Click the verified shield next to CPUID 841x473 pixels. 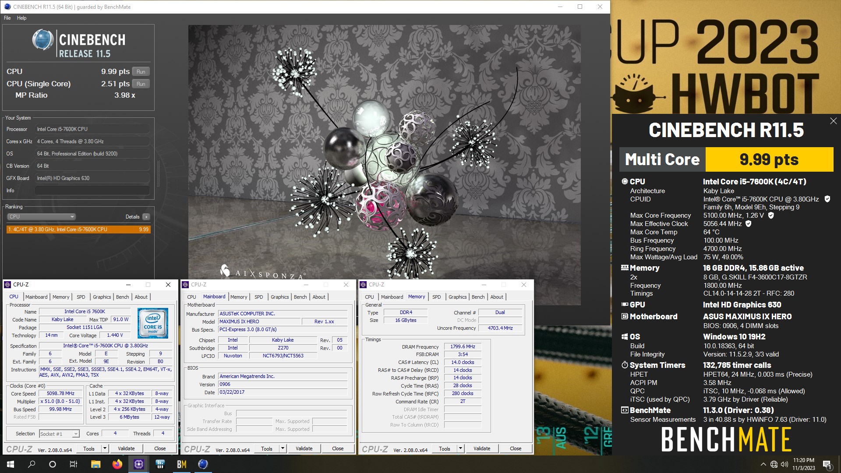click(x=827, y=199)
